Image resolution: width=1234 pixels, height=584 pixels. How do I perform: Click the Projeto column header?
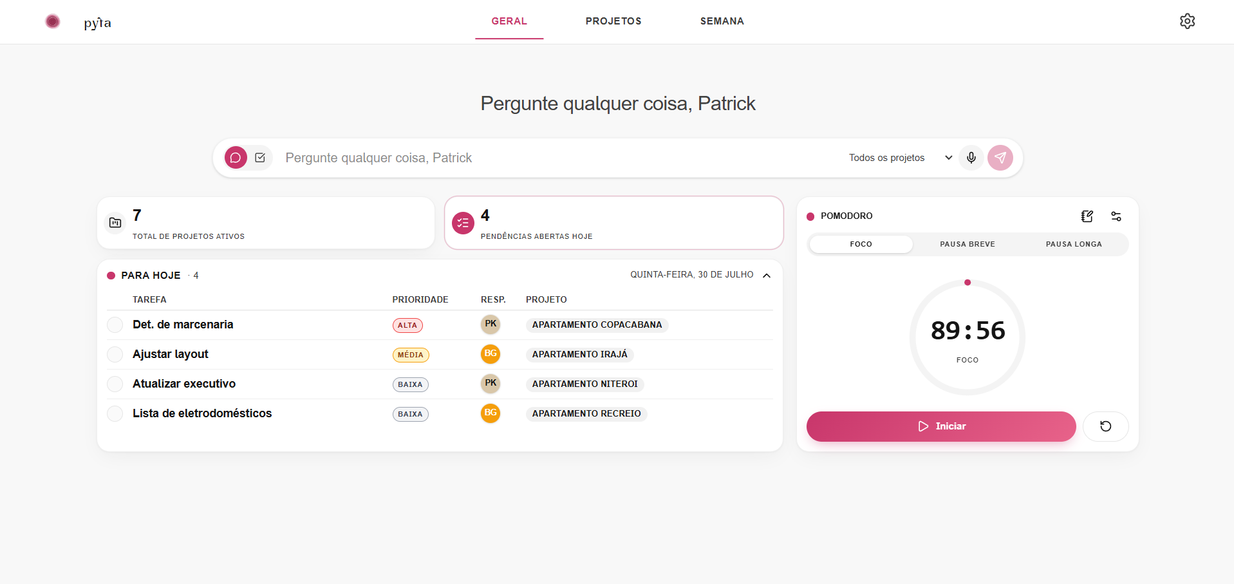547,299
